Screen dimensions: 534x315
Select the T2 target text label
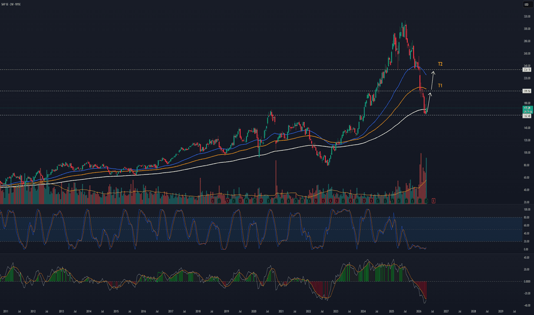point(440,64)
